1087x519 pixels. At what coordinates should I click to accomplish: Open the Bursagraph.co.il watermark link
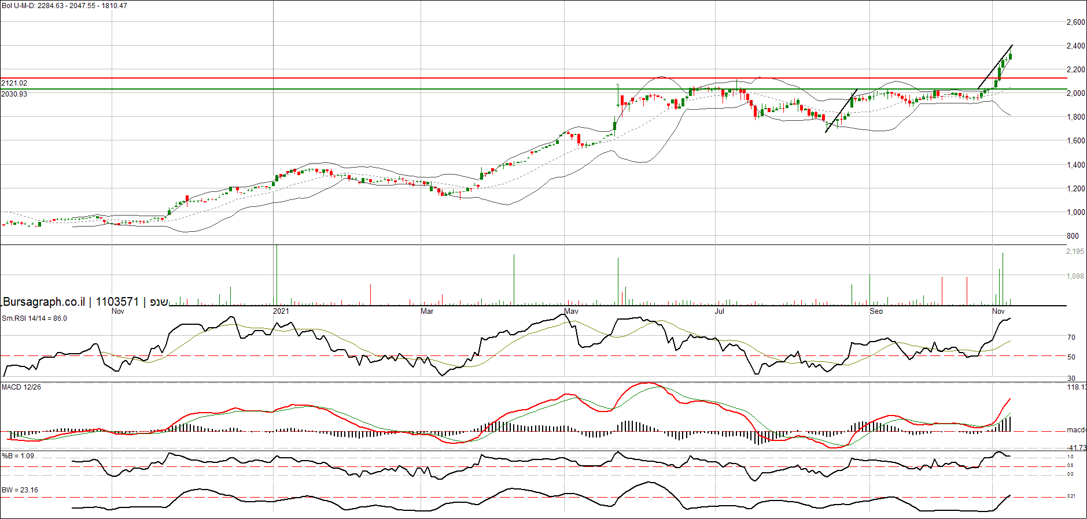point(44,302)
